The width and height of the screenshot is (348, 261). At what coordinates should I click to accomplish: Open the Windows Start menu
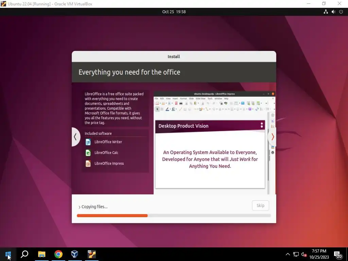point(8,254)
